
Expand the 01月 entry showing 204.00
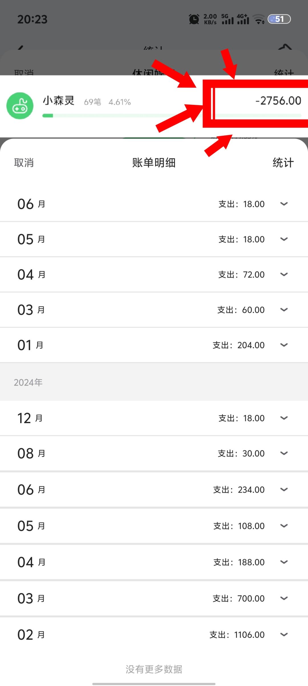click(284, 345)
